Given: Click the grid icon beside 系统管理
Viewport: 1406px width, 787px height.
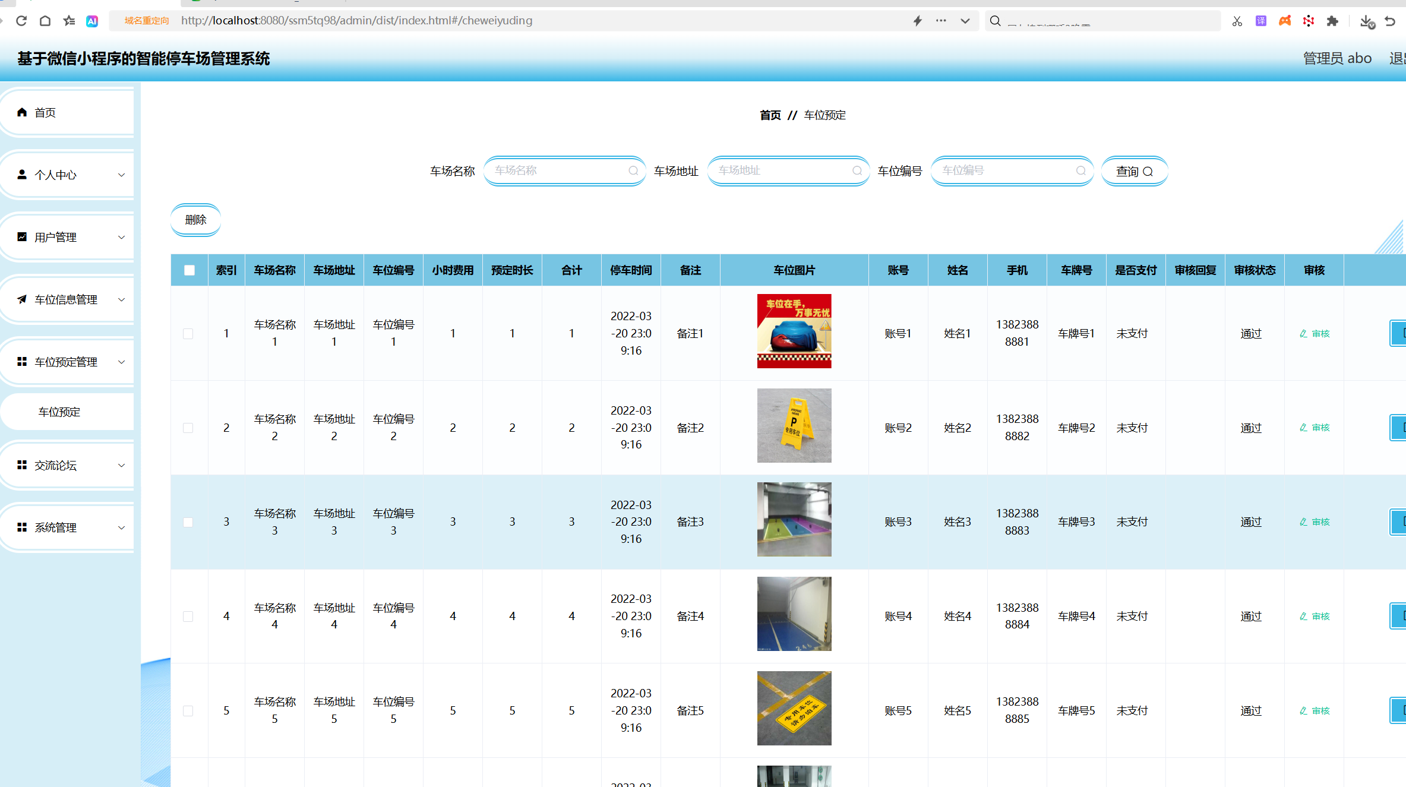Looking at the screenshot, I should point(22,527).
